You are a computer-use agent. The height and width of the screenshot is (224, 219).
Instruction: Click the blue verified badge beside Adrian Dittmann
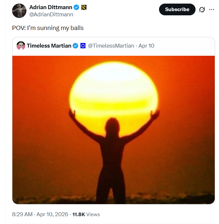[x=77, y=7]
